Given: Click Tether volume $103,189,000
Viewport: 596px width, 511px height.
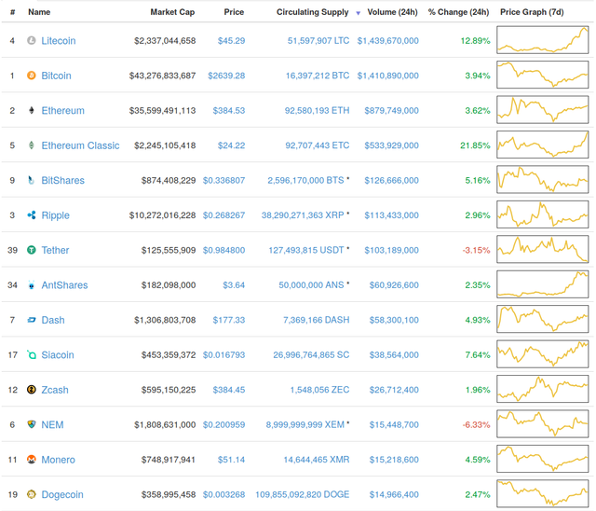Looking at the screenshot, I should [391, 250].
